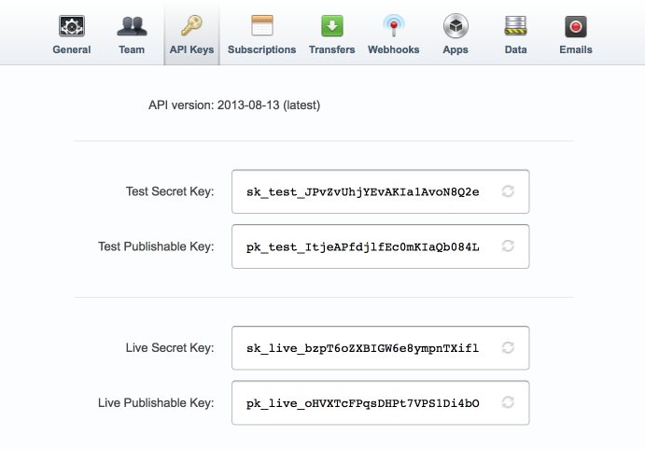Open the Webhooks settings tab
Viewport: 645px width, 449px height.
point(393,34)
